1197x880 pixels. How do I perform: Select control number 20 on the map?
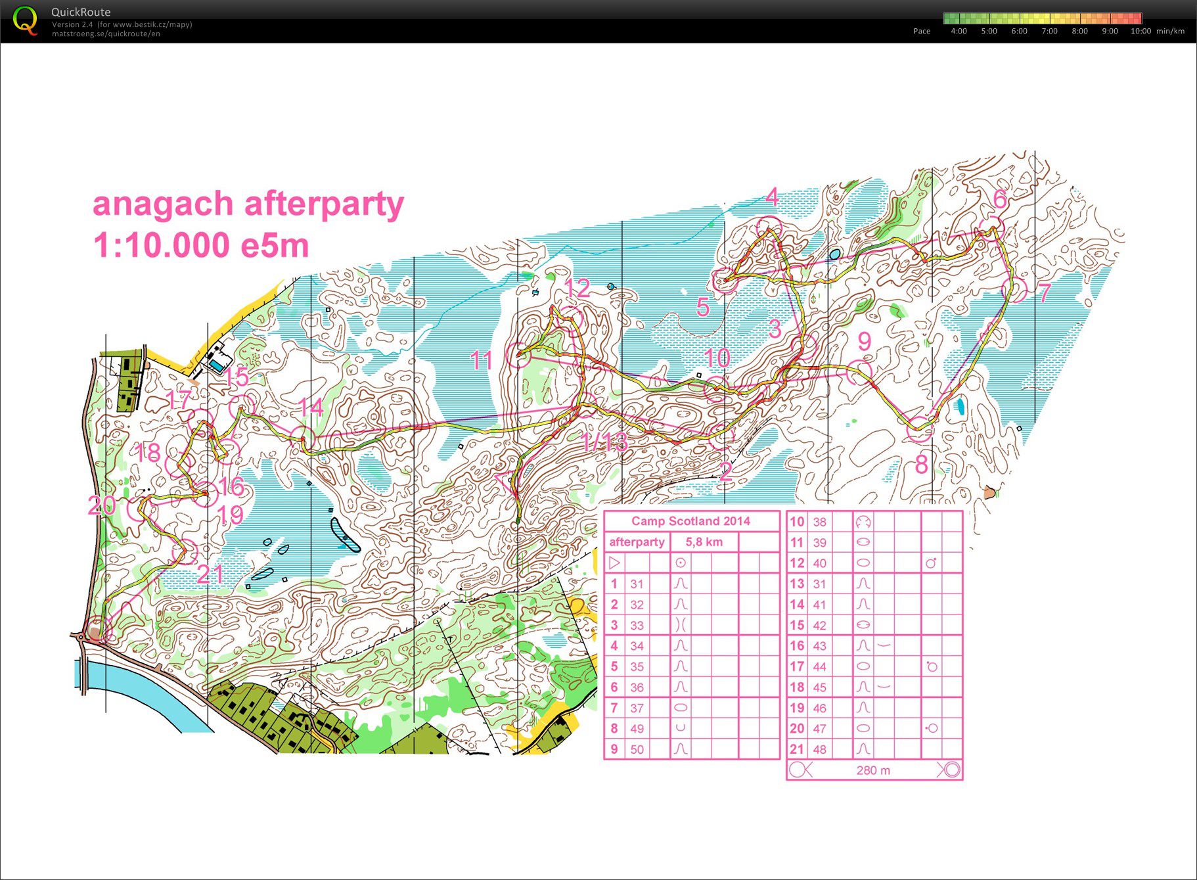(102, 505)
